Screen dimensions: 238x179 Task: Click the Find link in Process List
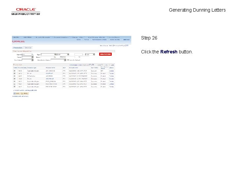click(80, 65)
